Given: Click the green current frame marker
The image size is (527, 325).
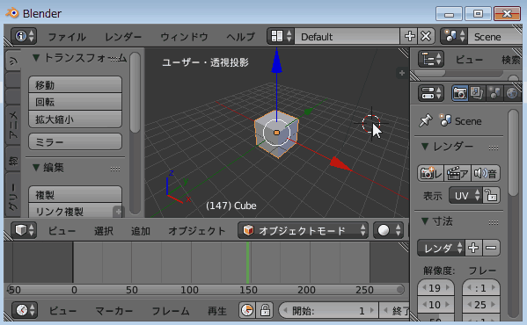Looking at the screenshot, I should point(248,263).
